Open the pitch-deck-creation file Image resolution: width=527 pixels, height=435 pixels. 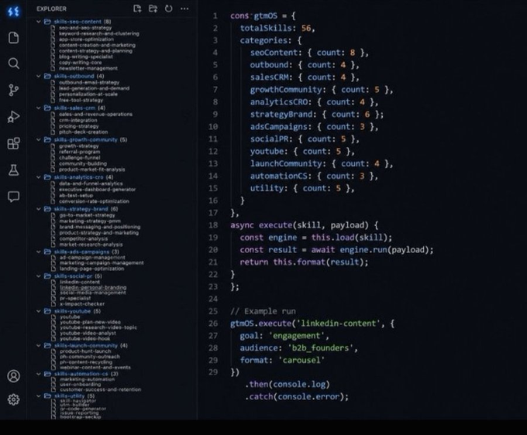(x=84, y=132)
